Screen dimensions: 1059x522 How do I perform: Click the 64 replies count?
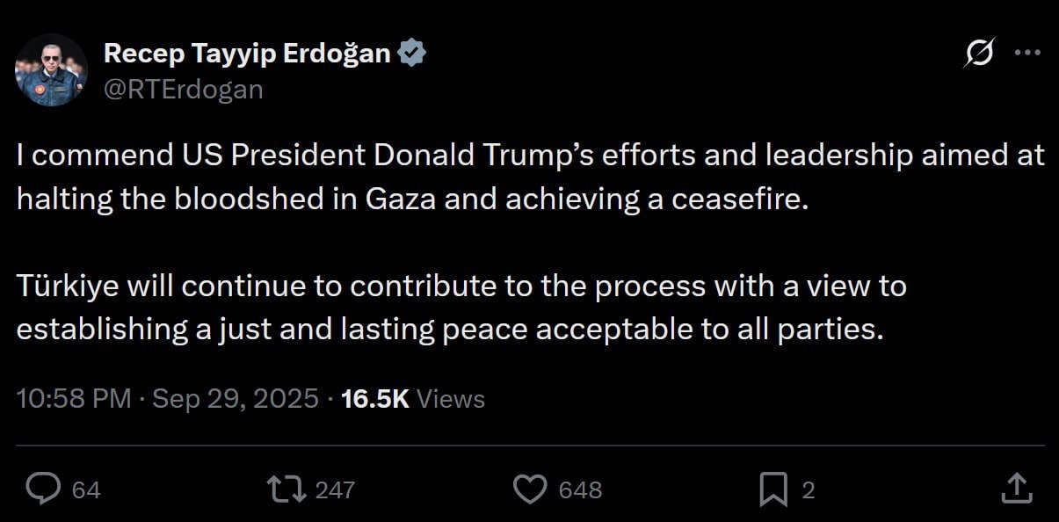[86, 489]
